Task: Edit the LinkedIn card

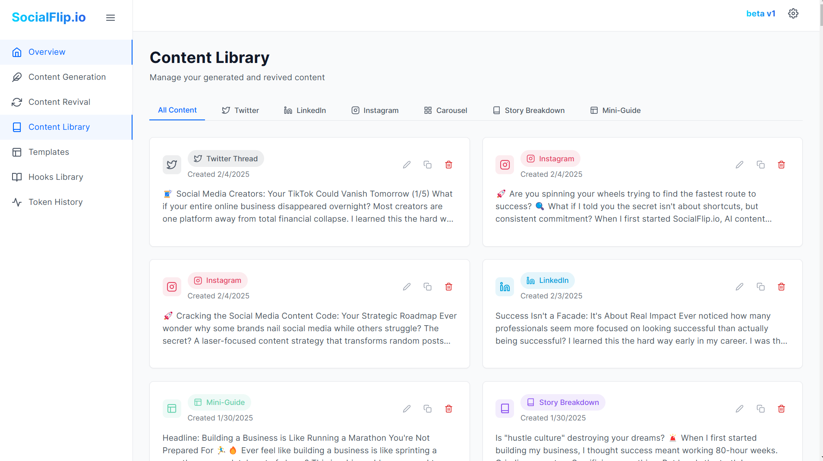Action: pos(740,287)
